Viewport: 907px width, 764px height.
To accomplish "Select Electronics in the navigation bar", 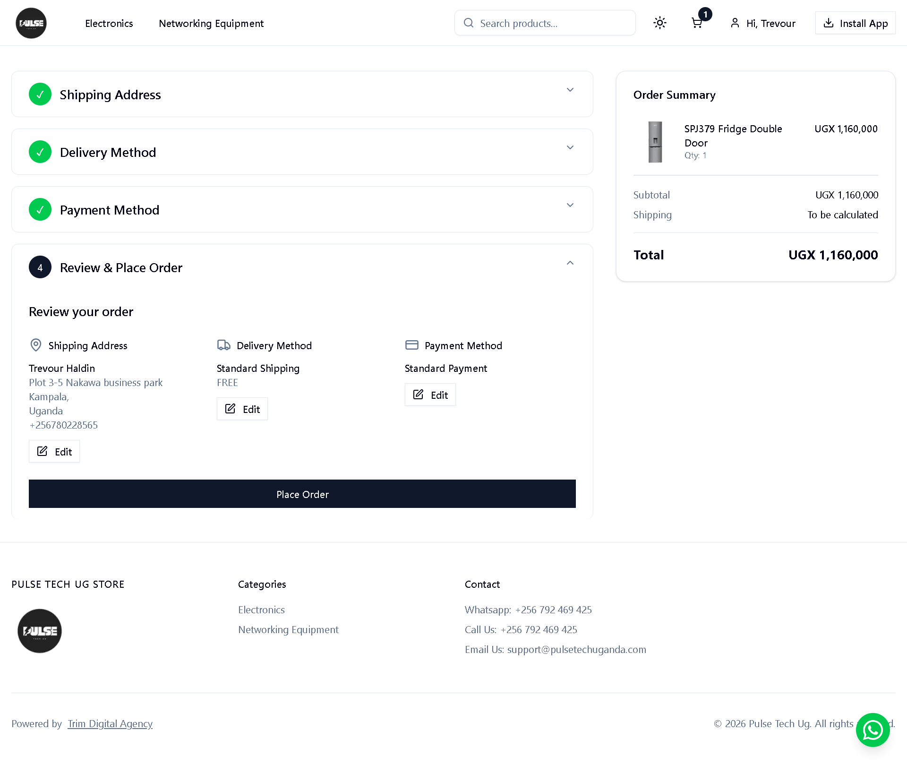I will (x=109, y=23).
